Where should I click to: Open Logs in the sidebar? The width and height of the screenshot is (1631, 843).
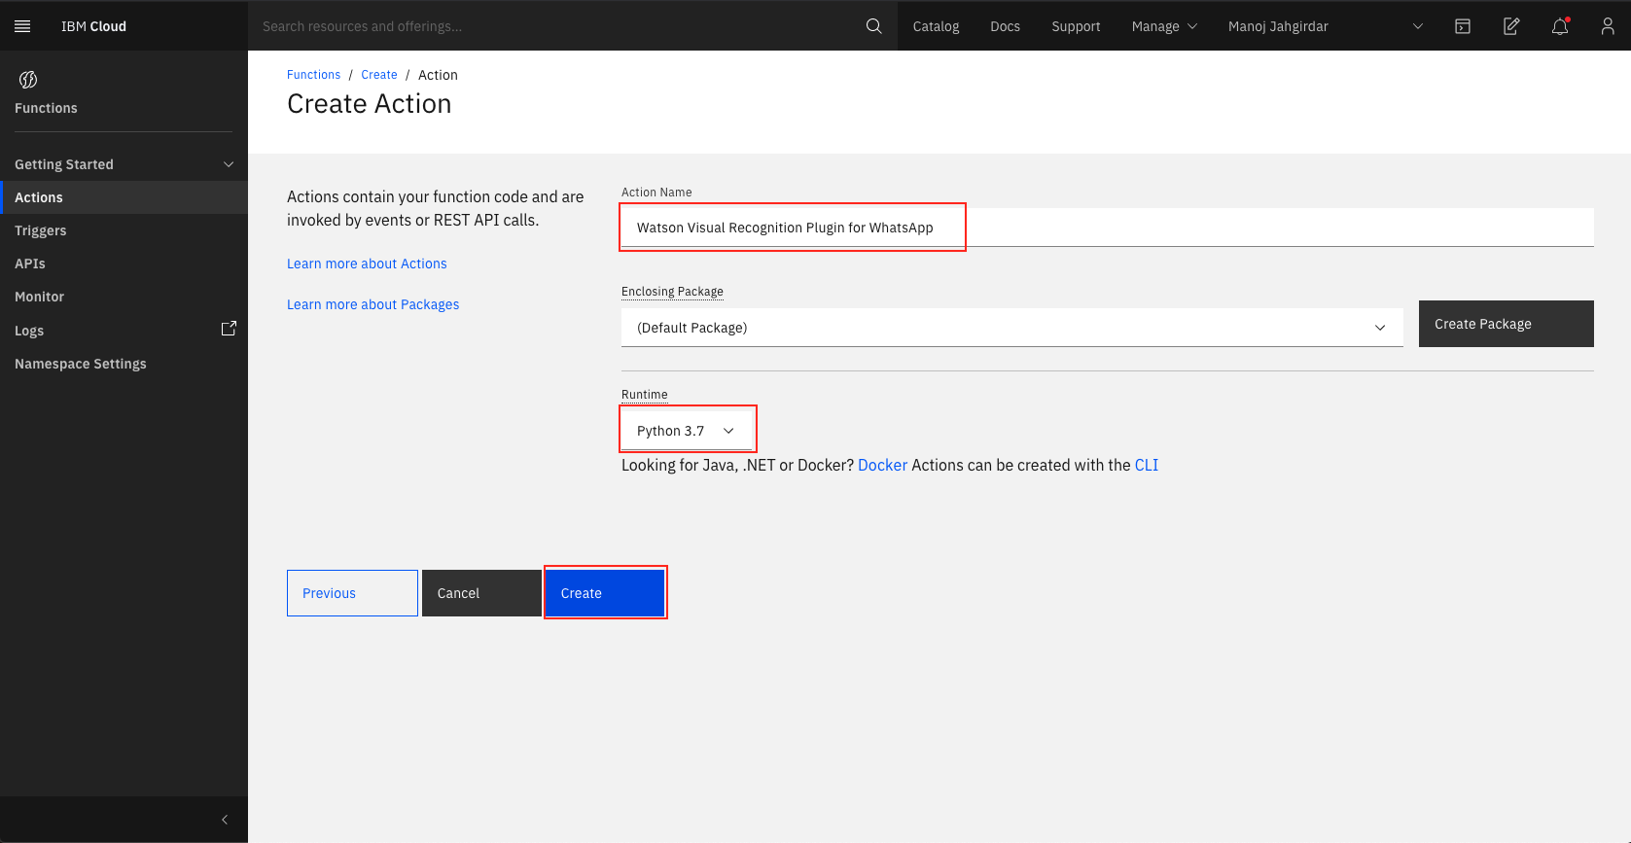click(x=124, y=331)
